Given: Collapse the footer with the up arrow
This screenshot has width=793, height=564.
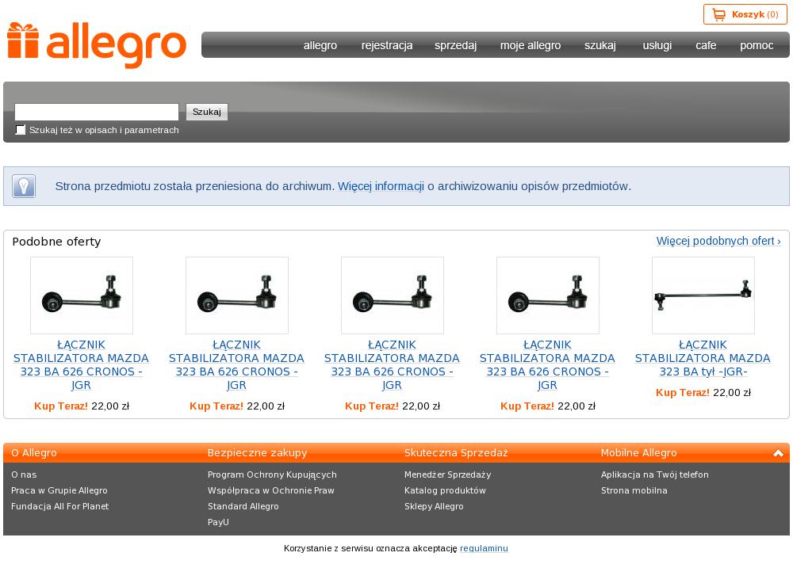Looking at the screenshot, I should pyautogui.click(x=778, y=453).
